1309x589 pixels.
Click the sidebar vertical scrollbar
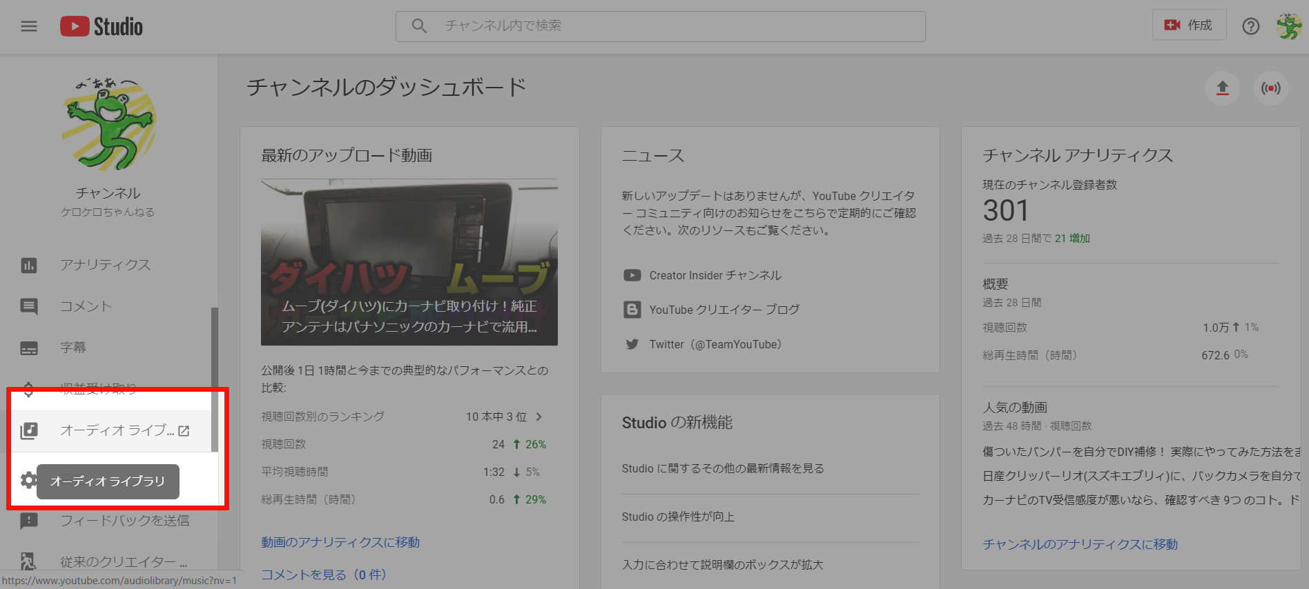(x=214, y=379)
